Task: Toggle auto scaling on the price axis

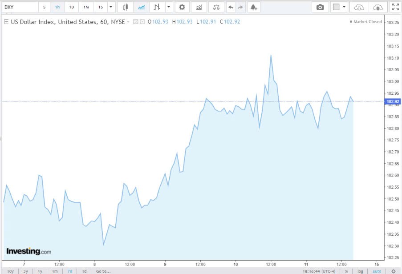Action: click(x=376, y=271)
